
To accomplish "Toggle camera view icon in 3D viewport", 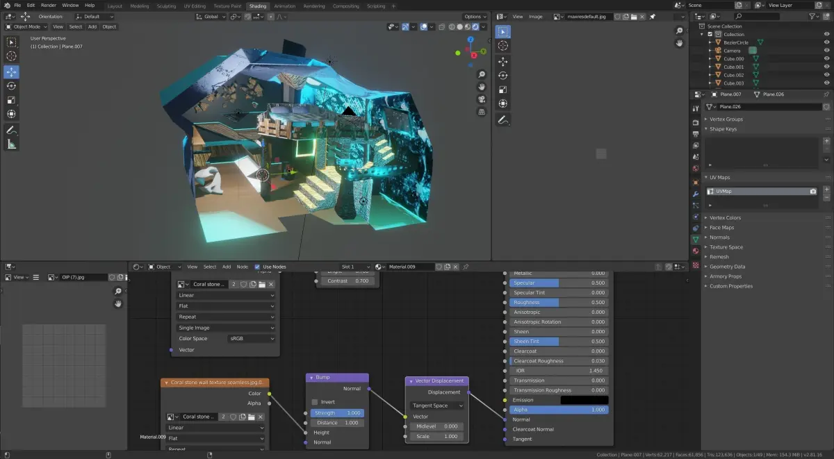I will point(481,99).
